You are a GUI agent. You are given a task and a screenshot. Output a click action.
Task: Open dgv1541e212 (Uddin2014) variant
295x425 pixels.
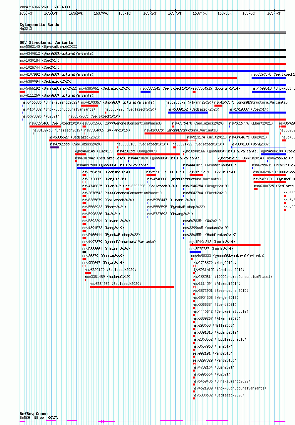pos(241,158)
